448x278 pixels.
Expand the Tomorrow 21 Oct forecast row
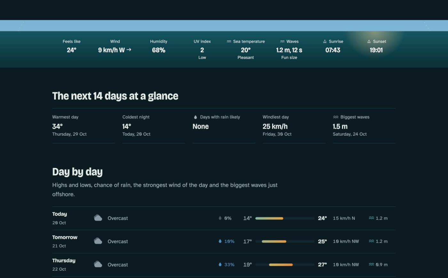pos(224,241)
